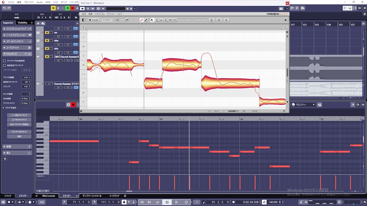Add a track with plus button
Viewport: 367px width, 206px height.
coord(38,23)
